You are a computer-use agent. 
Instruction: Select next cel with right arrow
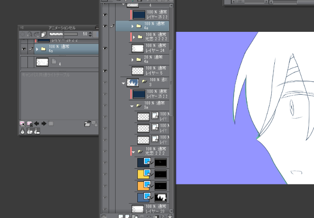tap(44, 123)
